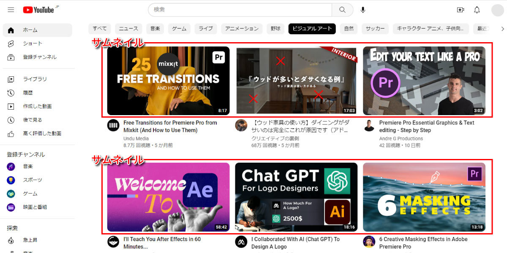This screenshot has width=507, height=253.
Task: Visit the Undu Media channel name
Action: 136,138
